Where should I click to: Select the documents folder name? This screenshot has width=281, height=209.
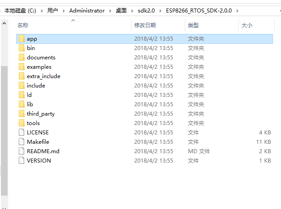pos(41,58)
